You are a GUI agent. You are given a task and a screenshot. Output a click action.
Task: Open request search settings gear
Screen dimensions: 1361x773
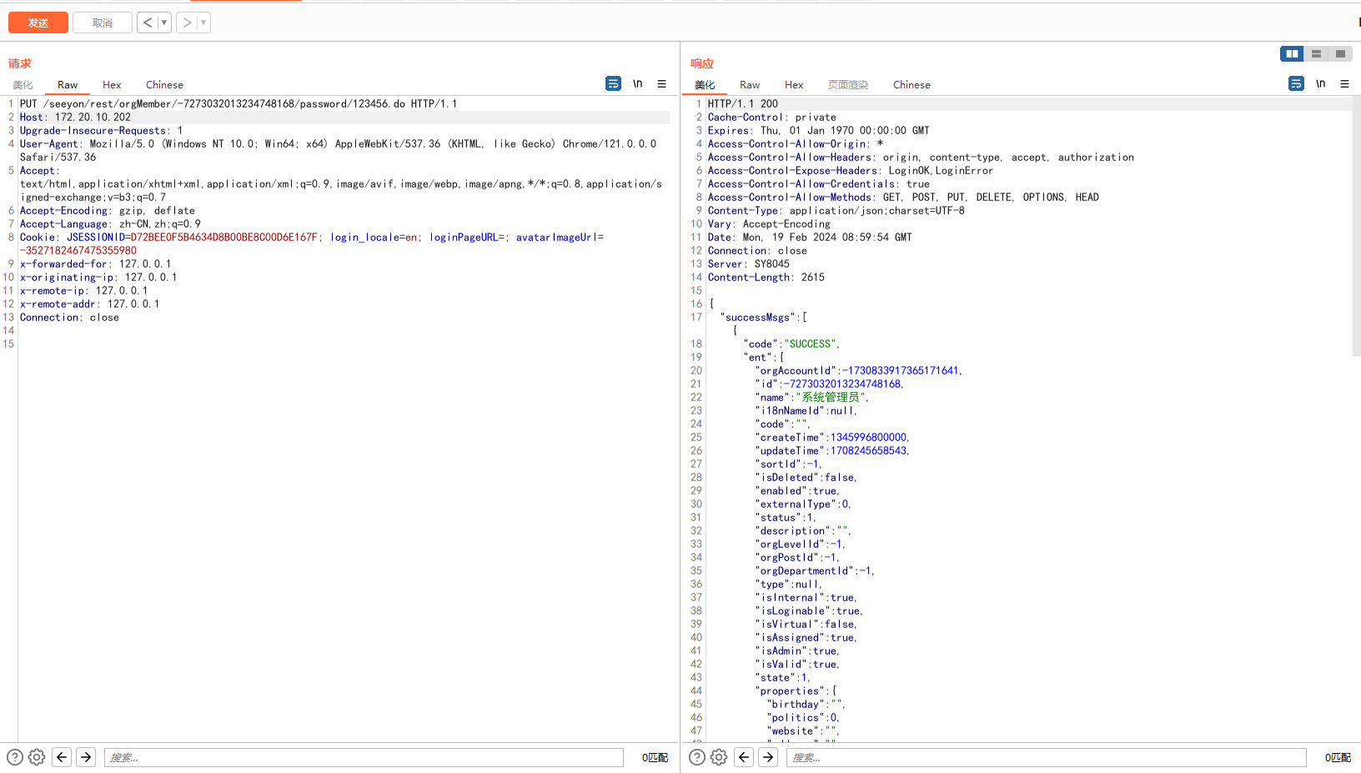[37, 757]
